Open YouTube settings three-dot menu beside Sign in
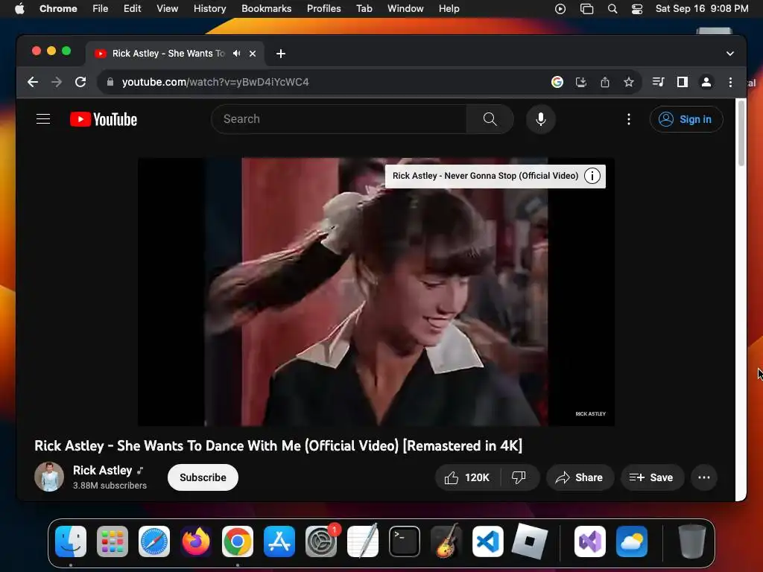 pyautogui.click(x=629, y=119)
